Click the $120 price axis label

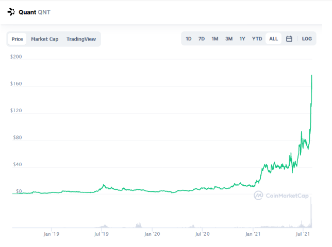[x=16, y=111]
